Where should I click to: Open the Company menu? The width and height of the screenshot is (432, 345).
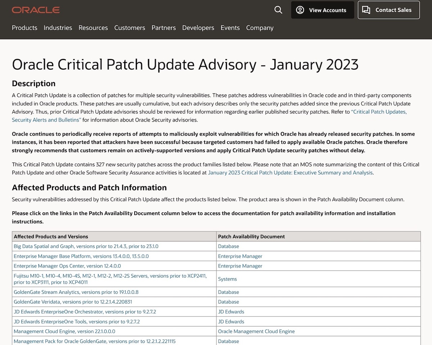[260, 28]
